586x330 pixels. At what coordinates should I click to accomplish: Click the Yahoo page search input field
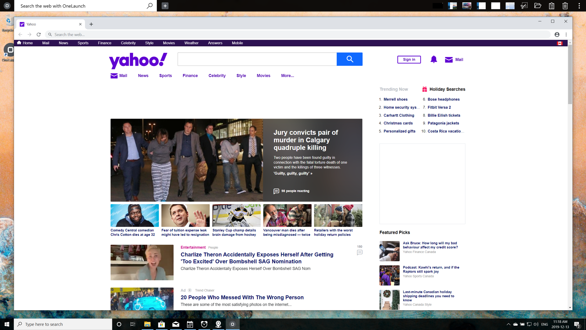pyautogui.click(x=257, y=59)
